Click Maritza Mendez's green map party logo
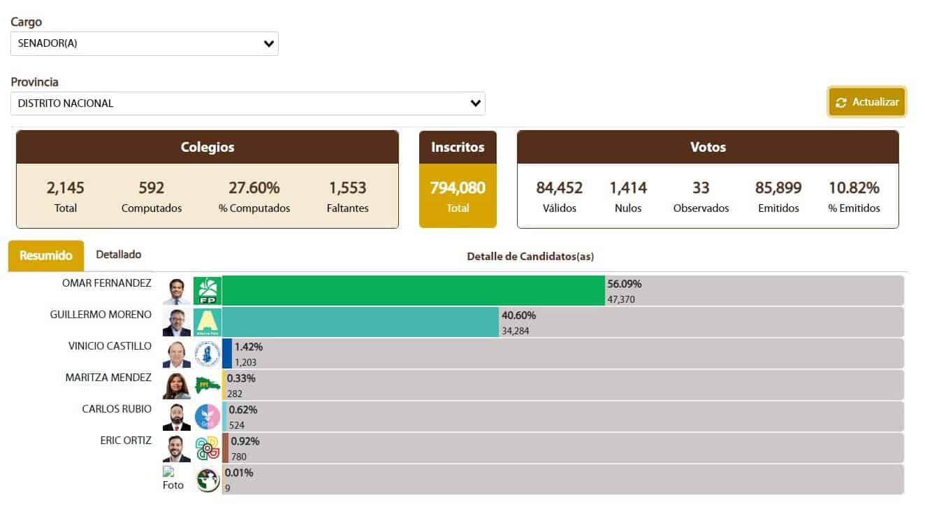Viewport: 925px width, 507px height. click(207, 385)
